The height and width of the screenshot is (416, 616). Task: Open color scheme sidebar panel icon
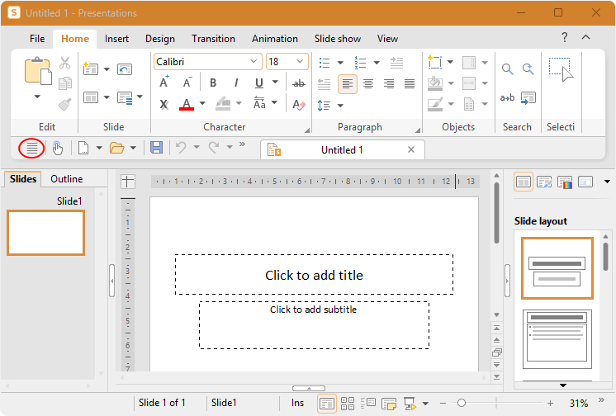tap(565, 182)
